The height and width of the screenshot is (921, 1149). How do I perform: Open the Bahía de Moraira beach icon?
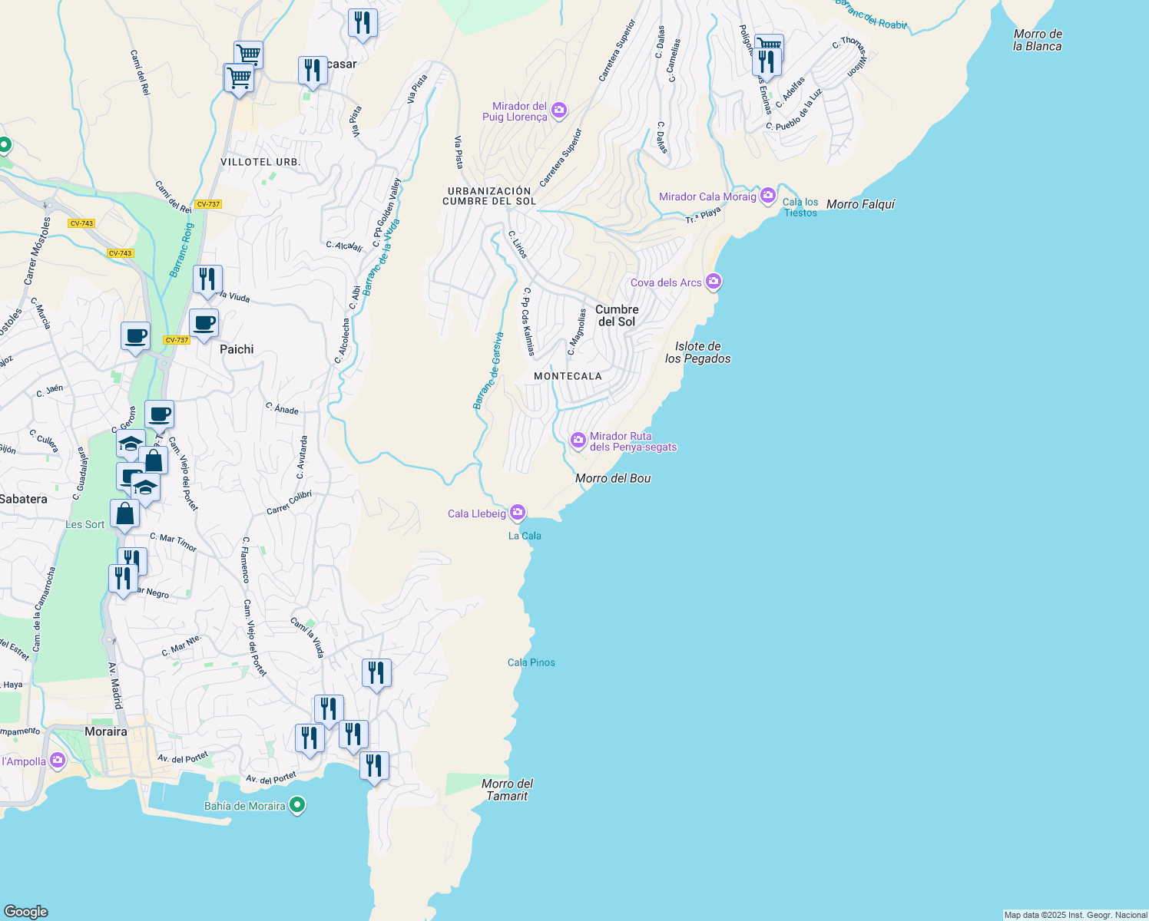(x=298, y=805)
